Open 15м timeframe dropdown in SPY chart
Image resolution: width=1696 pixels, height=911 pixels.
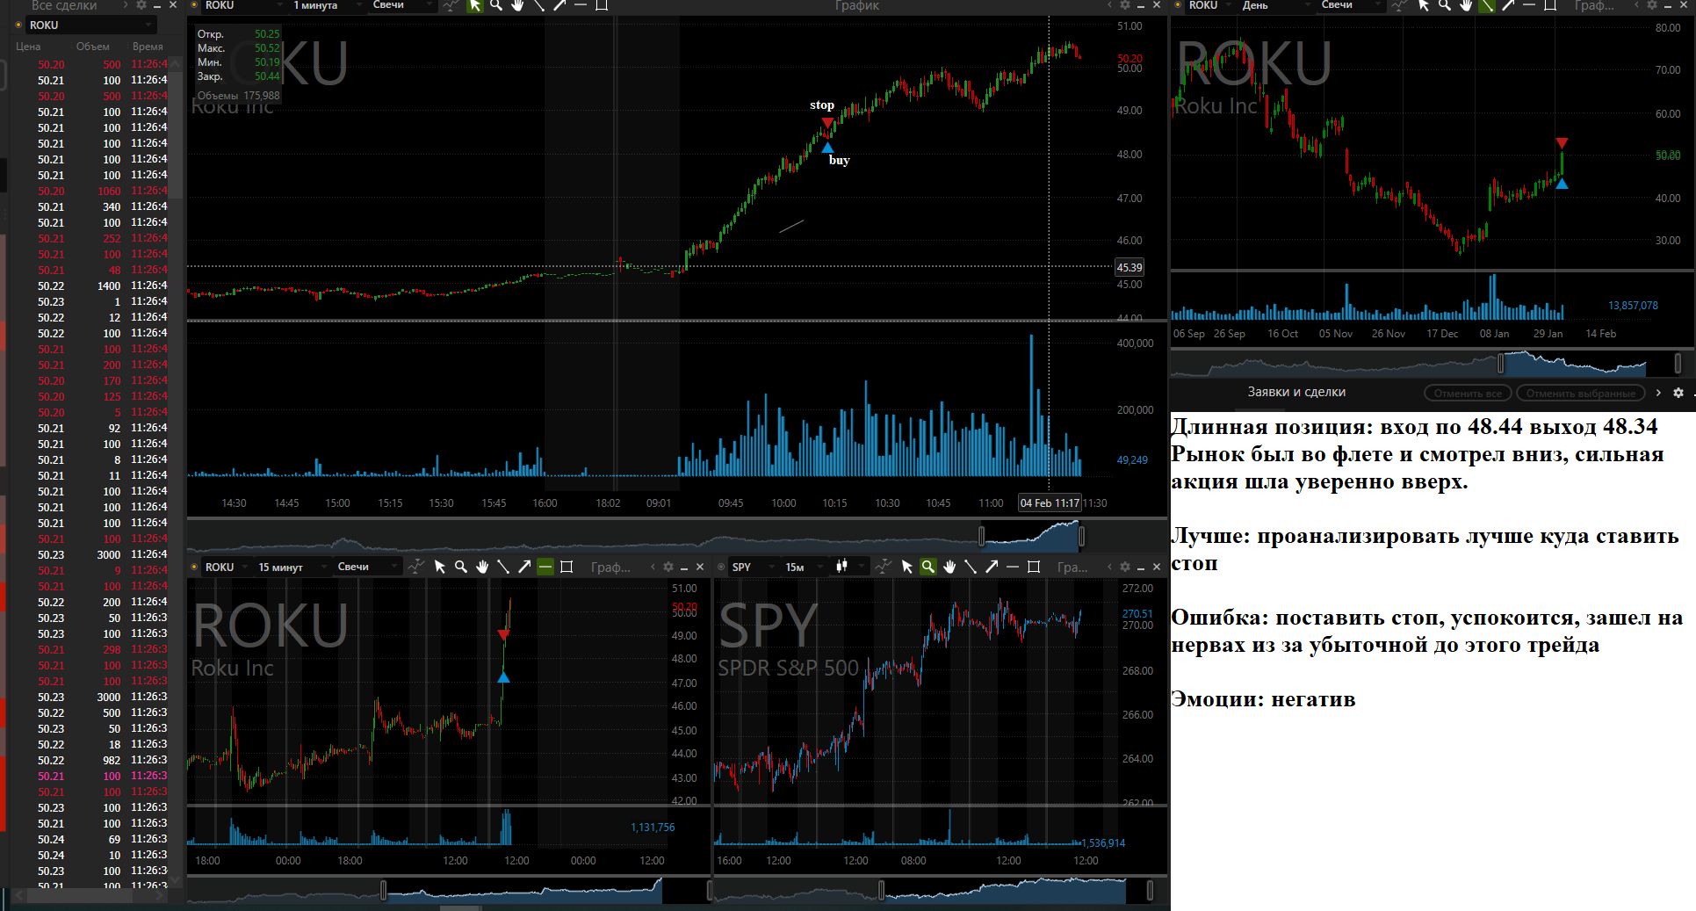coord(803,567)
